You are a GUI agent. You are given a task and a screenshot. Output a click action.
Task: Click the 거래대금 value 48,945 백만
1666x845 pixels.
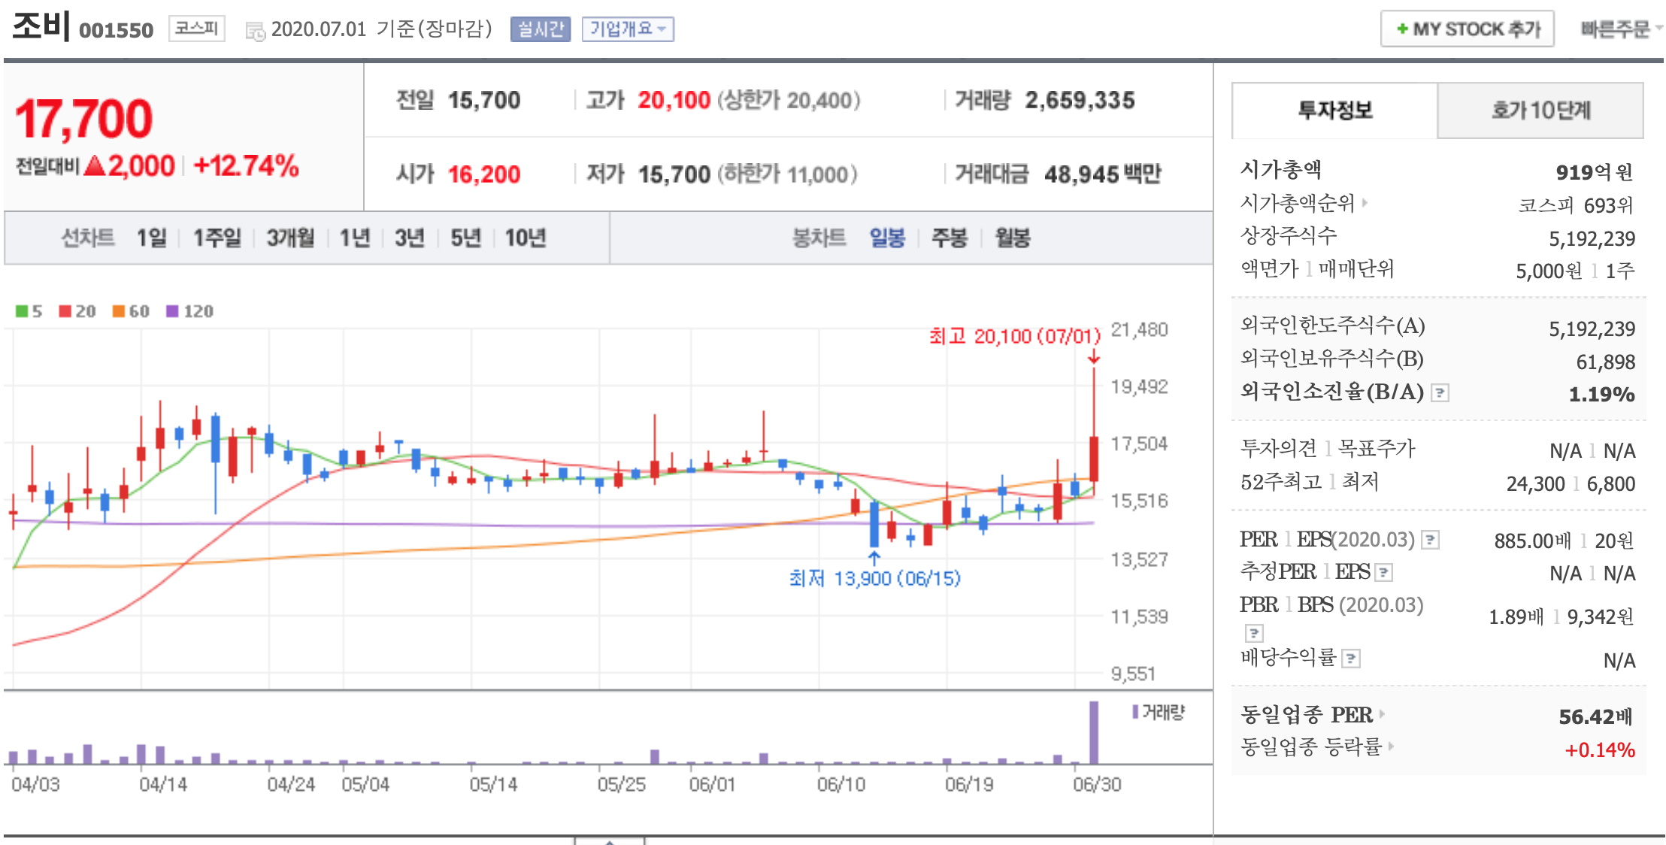coord(1102,174)
